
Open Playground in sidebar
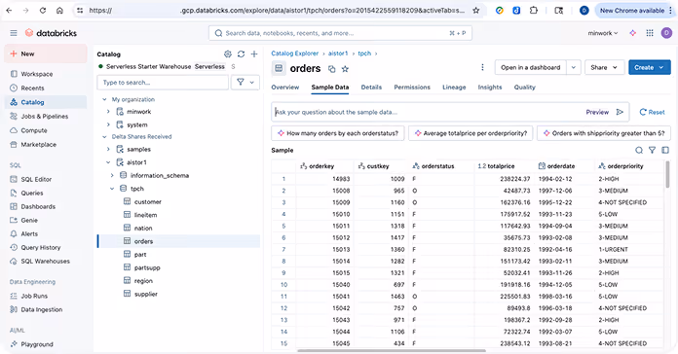click(37, 344)
